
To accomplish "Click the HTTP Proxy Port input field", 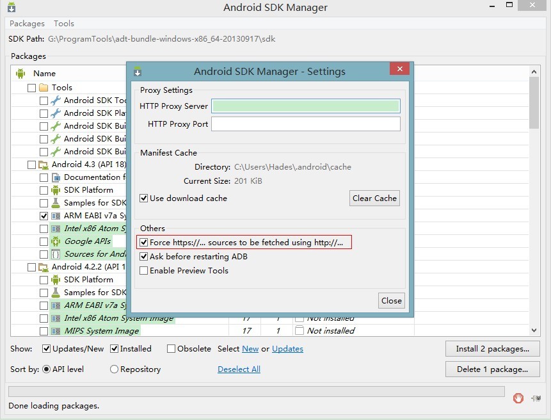I will click(306, 124).
